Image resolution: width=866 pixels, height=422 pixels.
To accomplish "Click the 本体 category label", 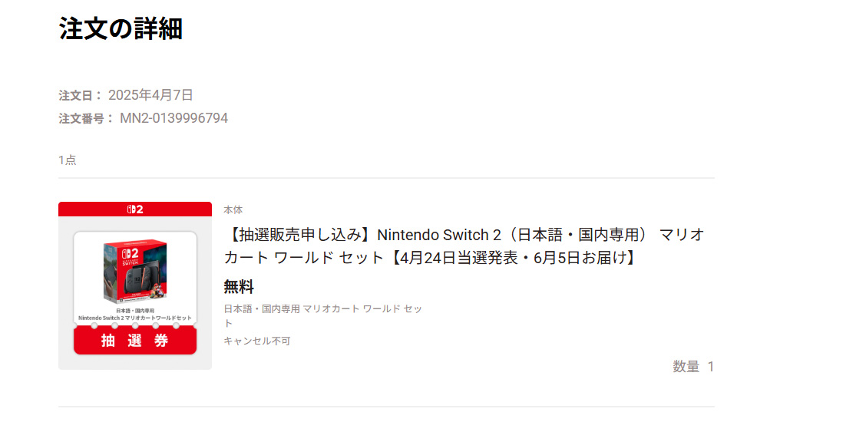I will (233, 209).
